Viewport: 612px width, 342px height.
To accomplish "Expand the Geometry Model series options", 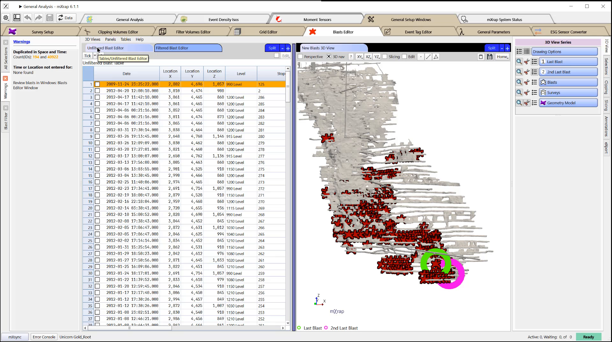I will coord(568,103).
